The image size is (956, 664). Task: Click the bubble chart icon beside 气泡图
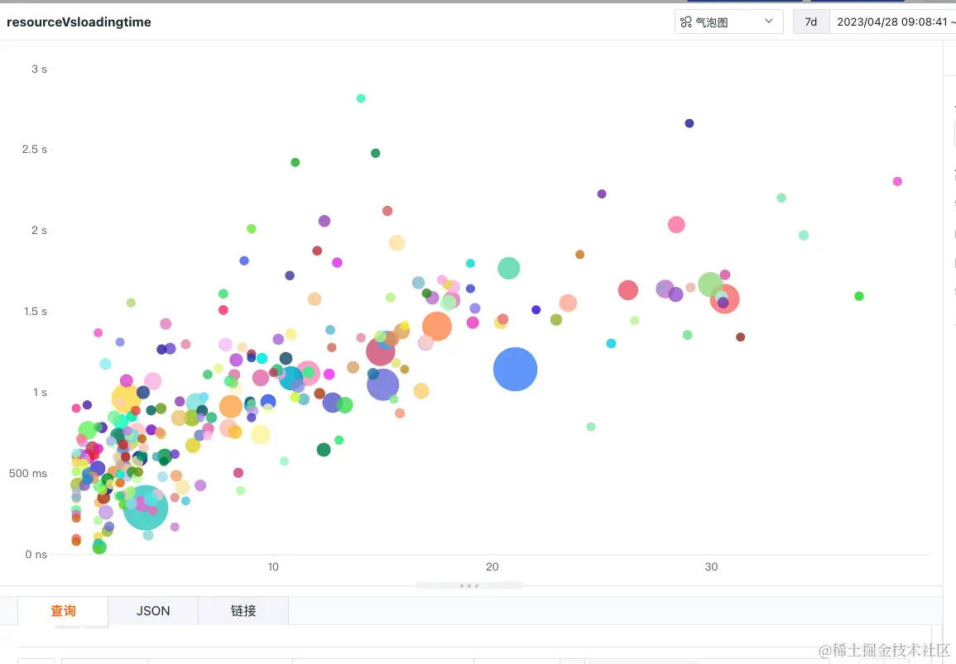click(686, 22)
